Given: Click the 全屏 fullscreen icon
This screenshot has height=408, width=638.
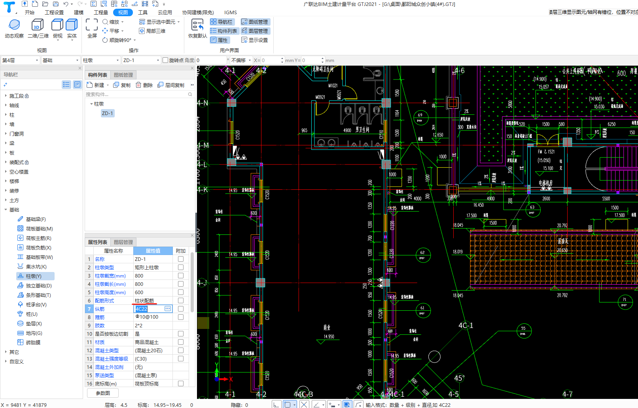Looking at the screenshot, I should point(92,28).
